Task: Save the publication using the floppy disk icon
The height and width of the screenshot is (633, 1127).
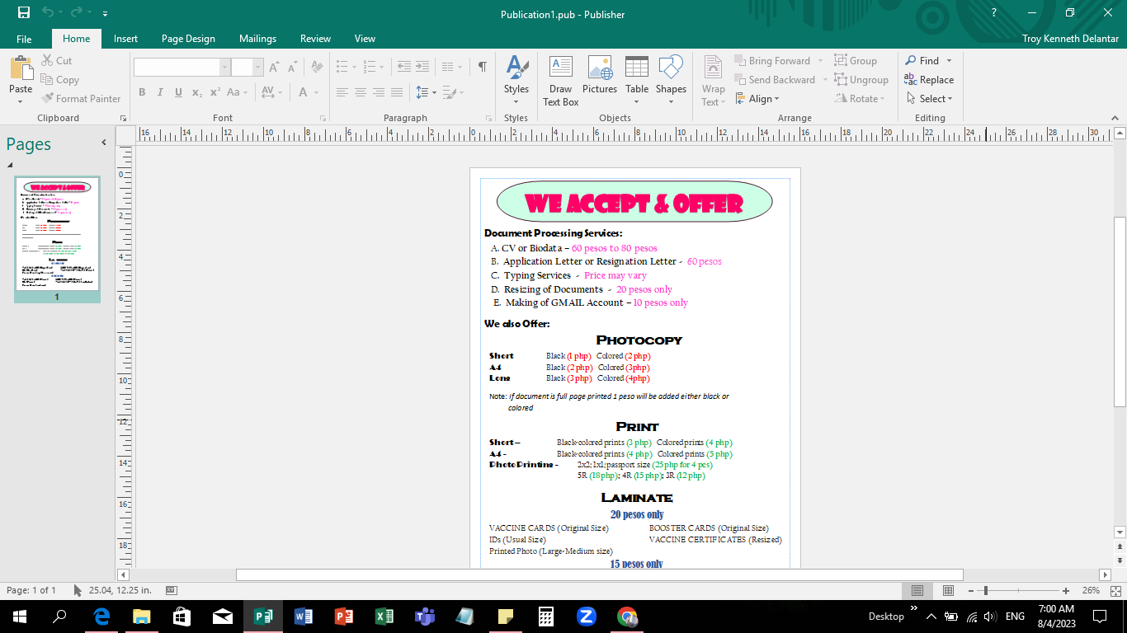Action: [23, 13]
